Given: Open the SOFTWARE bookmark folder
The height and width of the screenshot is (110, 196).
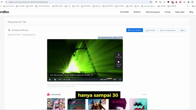Looking at the screenshot, I should (x=86, y=6).
